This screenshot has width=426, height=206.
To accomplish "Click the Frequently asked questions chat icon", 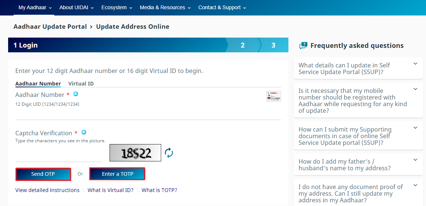I will coord(303,46).
